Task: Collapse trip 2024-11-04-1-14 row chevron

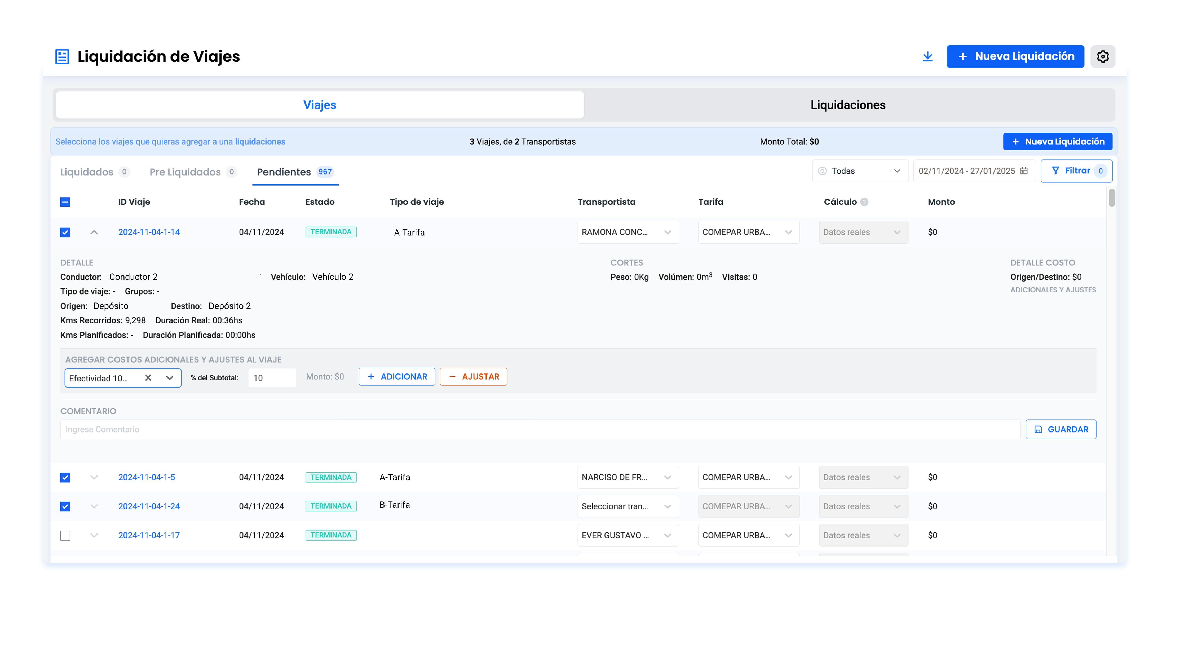Action: coord(94,232)
